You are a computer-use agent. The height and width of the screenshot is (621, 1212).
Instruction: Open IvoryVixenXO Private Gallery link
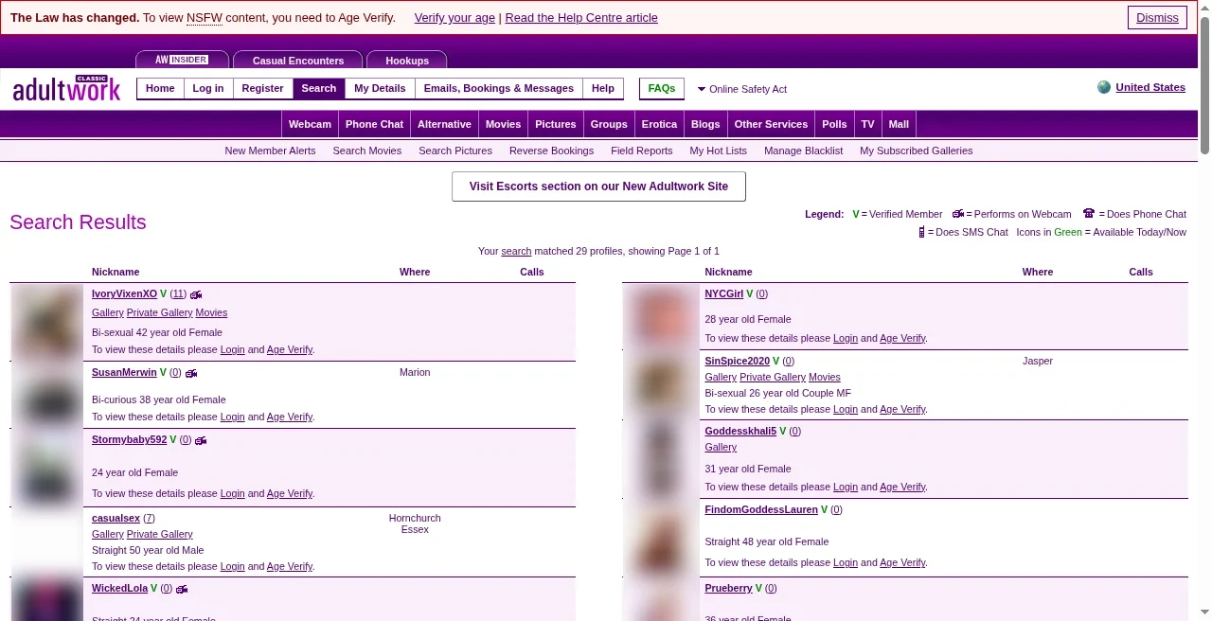click(x=160, y=312)
